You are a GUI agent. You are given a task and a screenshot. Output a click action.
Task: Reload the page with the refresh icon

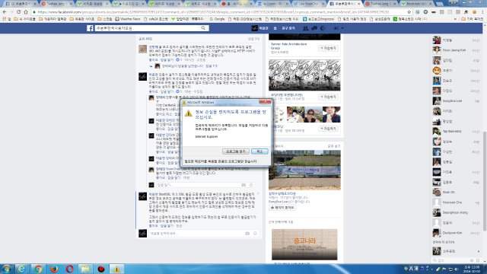[x=18, y=12]
